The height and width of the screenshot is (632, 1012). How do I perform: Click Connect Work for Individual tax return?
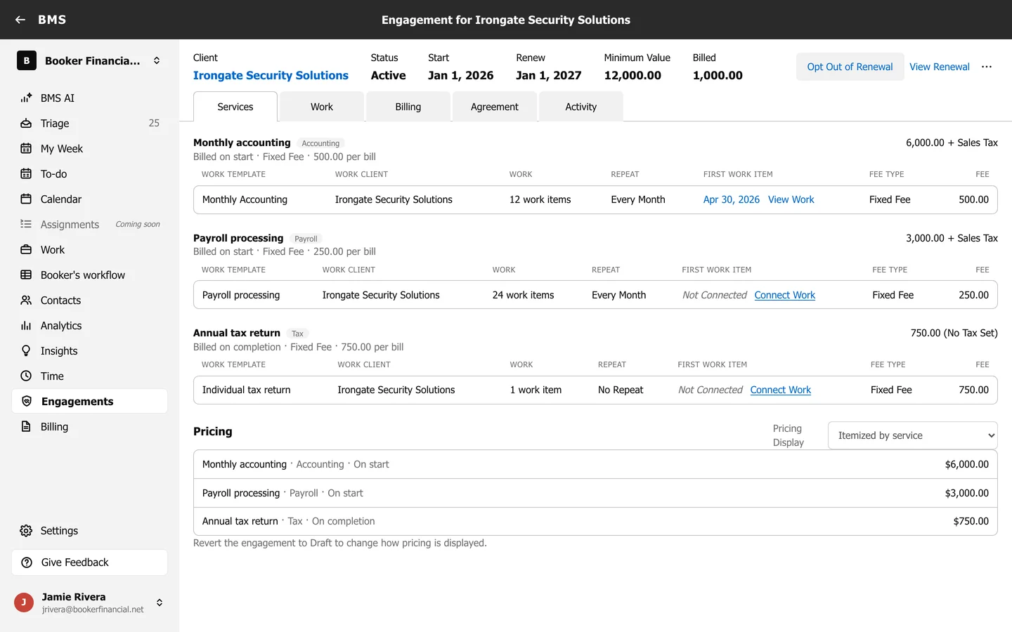click(781, 390)
